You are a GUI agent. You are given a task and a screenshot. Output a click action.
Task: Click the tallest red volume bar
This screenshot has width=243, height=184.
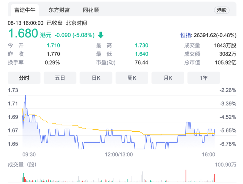coord(186,176)
